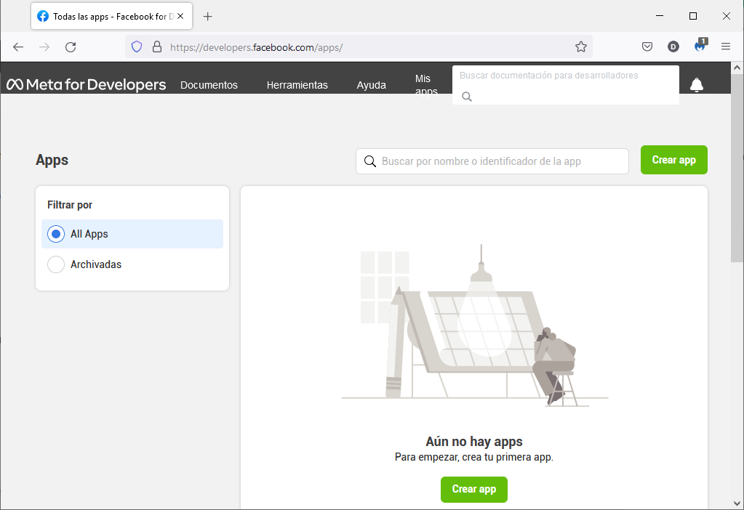Click the Meta for Developers logo

click(87, 85)
